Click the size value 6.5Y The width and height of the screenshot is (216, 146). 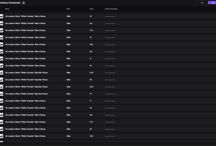click(x=91, y=87)
